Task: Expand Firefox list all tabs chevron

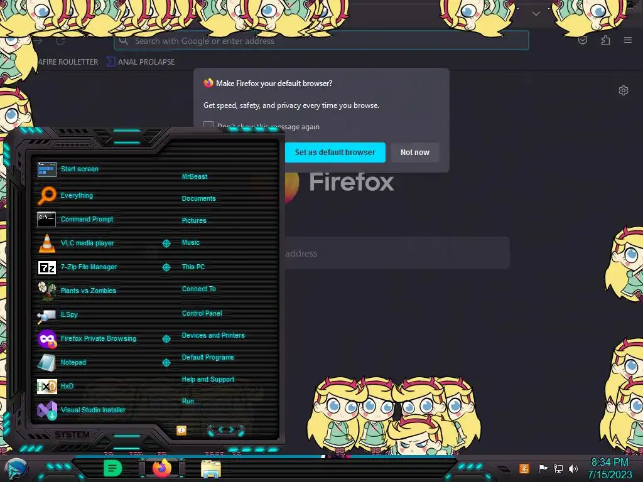Action: [536, 14]
